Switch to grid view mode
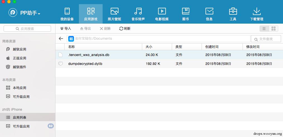 [274, 29]
